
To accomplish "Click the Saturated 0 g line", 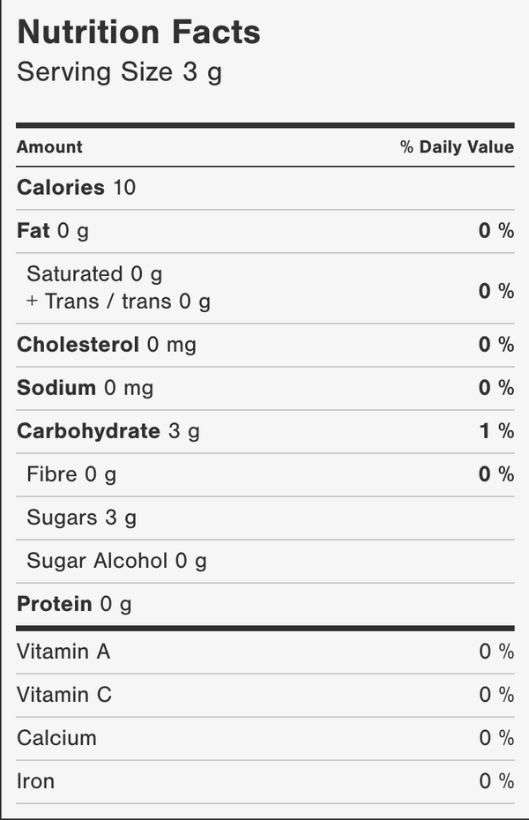I will (x=94, y=274).
